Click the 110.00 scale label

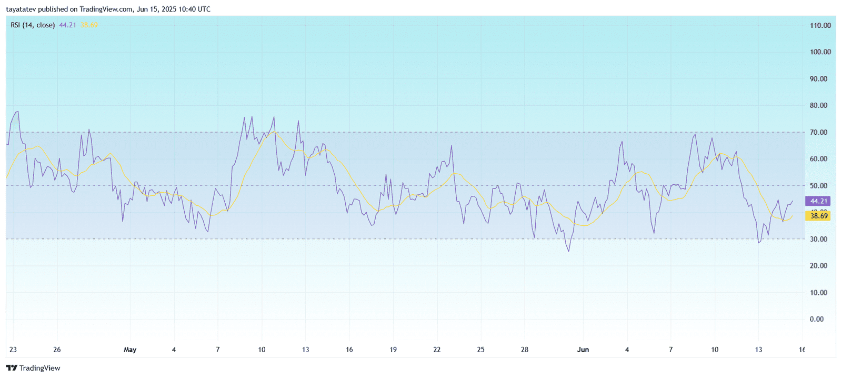coord(820,25)
